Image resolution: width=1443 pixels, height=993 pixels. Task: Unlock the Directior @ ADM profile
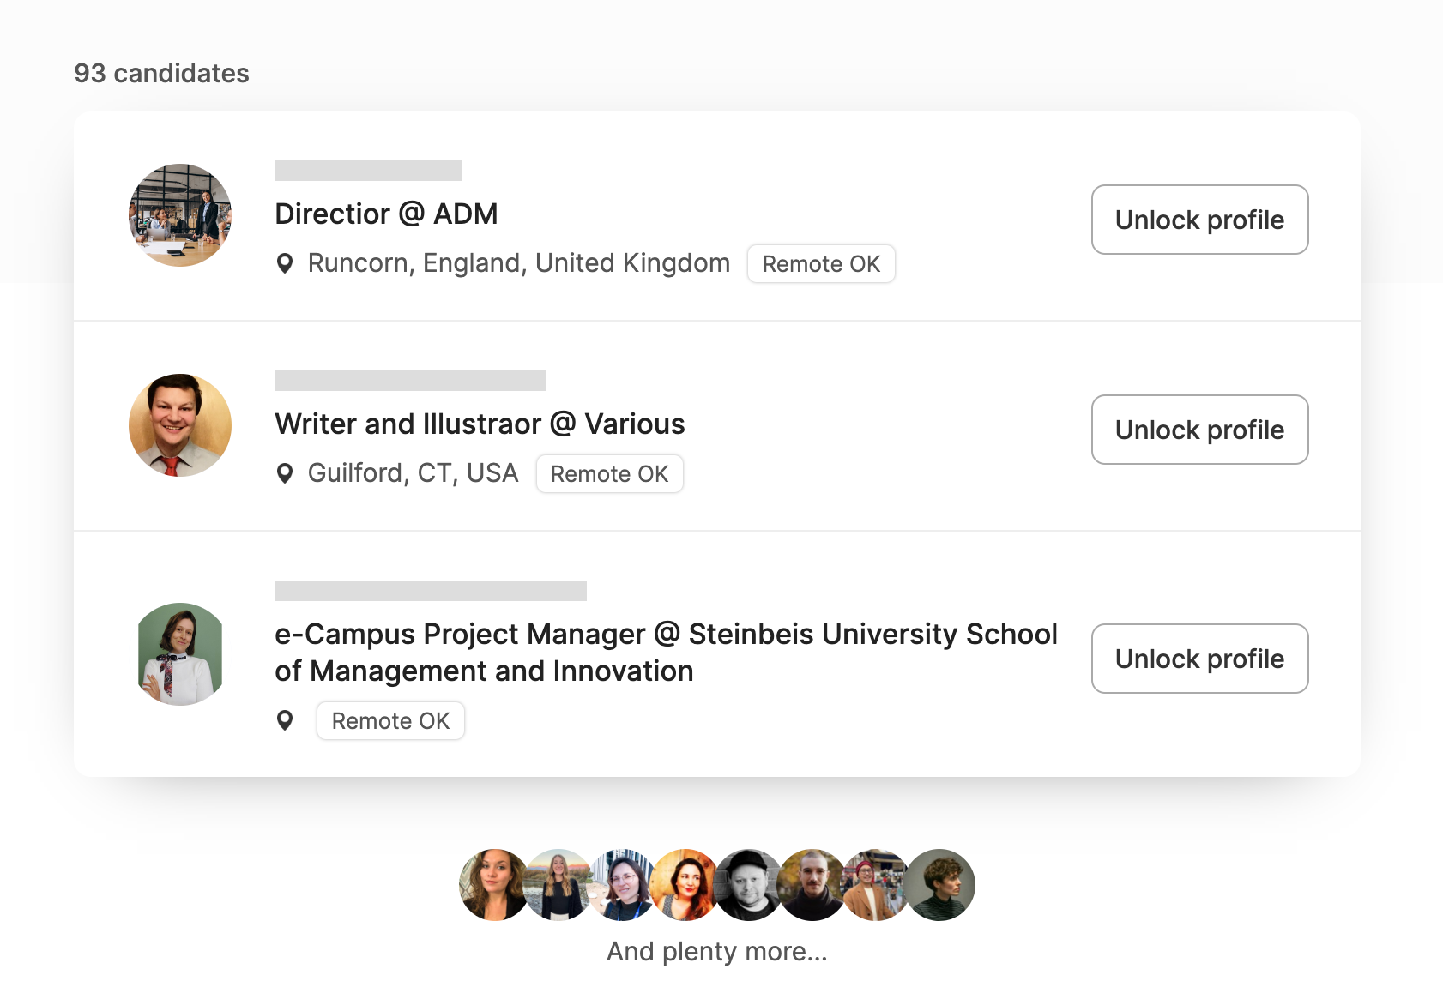pos(1199,220)
